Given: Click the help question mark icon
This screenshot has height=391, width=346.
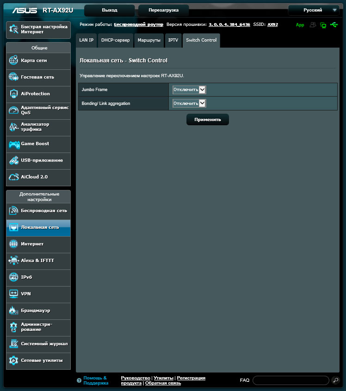Looking at the screenshot, I should click(79, 380).
